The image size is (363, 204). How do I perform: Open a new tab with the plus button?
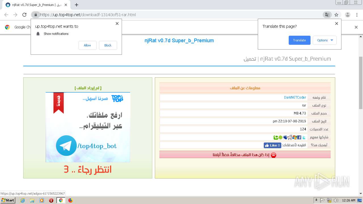pyautogui.click(x=76, y=5)
